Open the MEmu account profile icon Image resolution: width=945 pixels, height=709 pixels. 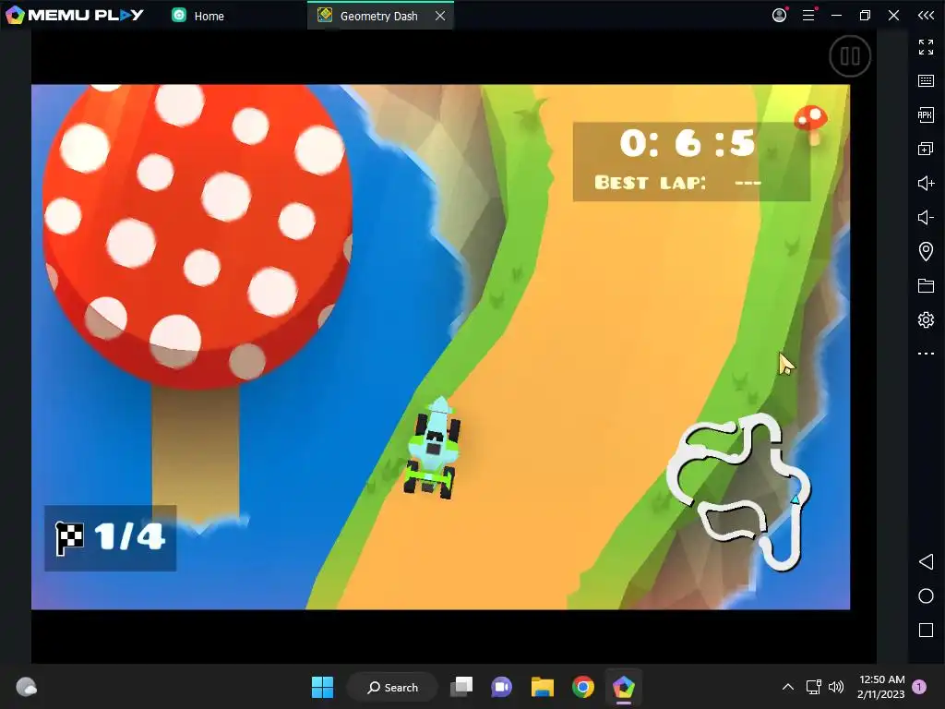click(x=779, y=15)
